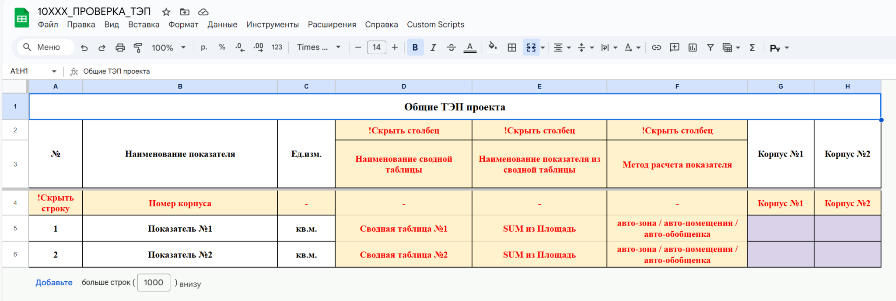Screen dimensions: 896x301
Task: Expand the horizontal align dropdown
Action: [x=563, y=48]
